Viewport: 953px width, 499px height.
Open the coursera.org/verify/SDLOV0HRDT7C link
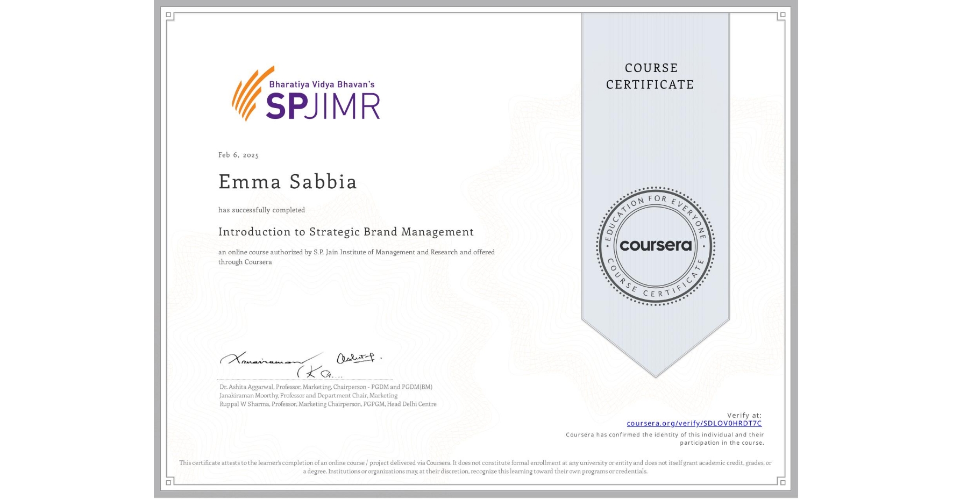click(x=695, y=424)
